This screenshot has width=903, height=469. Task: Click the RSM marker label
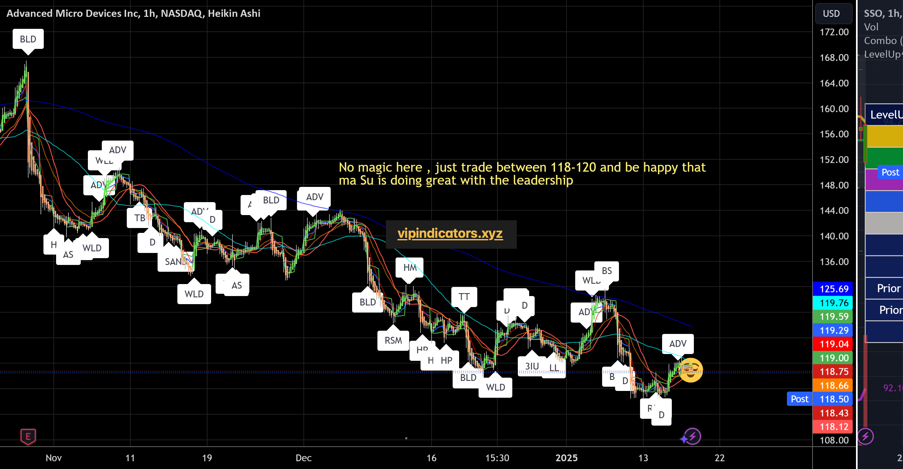pyautogui.click(x=393, y=340)
